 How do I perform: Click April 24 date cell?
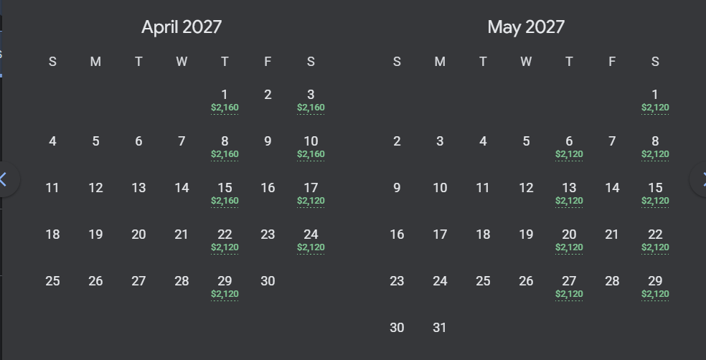[x=311, y=240]
